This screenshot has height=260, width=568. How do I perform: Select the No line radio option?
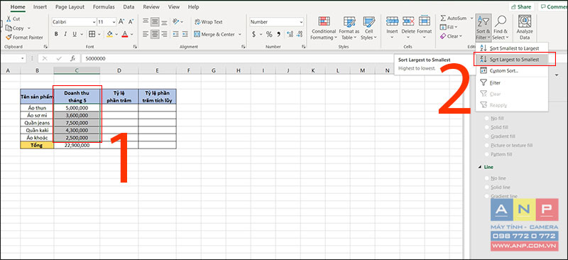point(487,178)
